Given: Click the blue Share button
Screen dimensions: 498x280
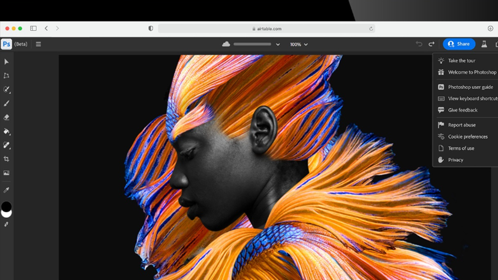Looking at the screenshot, I should 459,44.
